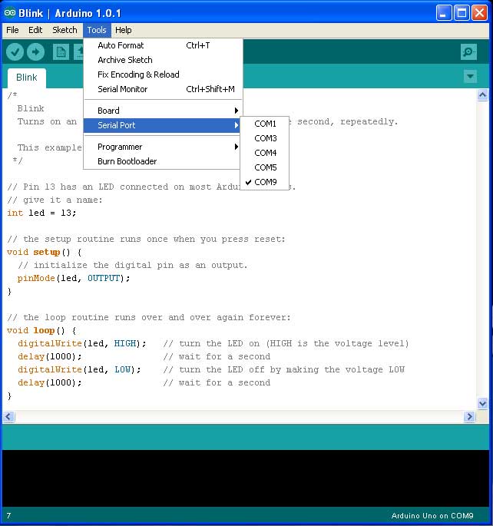Open the Edit menu
493x526 pixels.
(x=35, y=30)
